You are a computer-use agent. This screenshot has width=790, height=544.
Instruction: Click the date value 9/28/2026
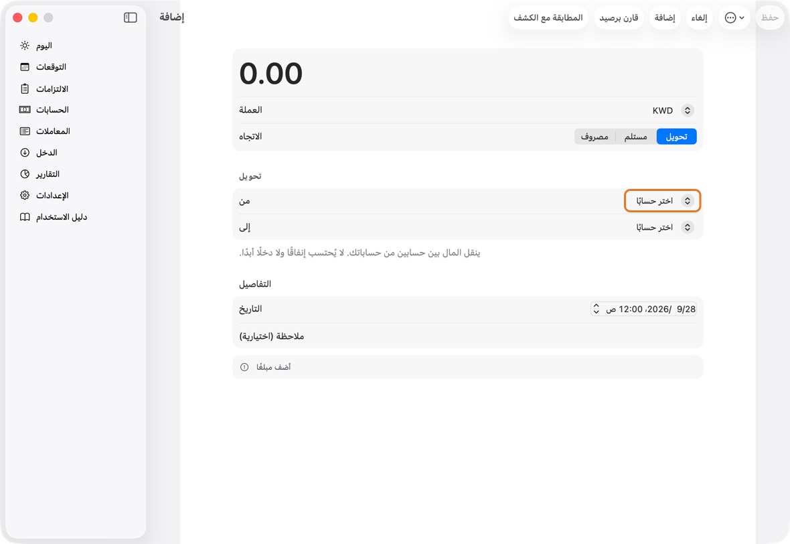[x=671, y=309]
